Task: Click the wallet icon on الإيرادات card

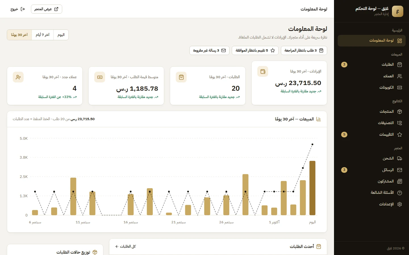Action: coord(263,72)
